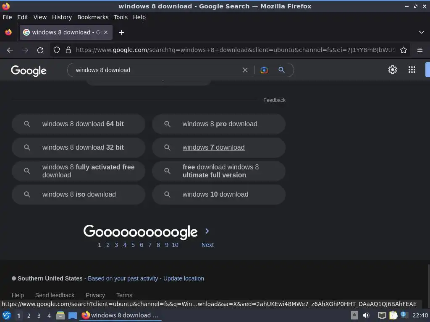This screenshot has height=322, width=430.
Task: Switch to workspace 2 in taskbar
Action: click(x=29, y=316)
